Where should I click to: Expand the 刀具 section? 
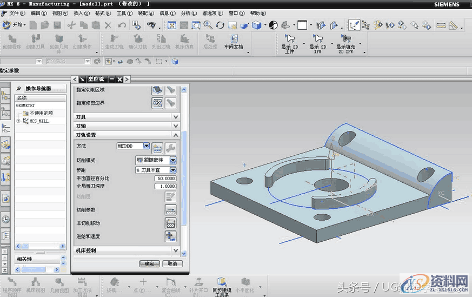click(175, 117)
